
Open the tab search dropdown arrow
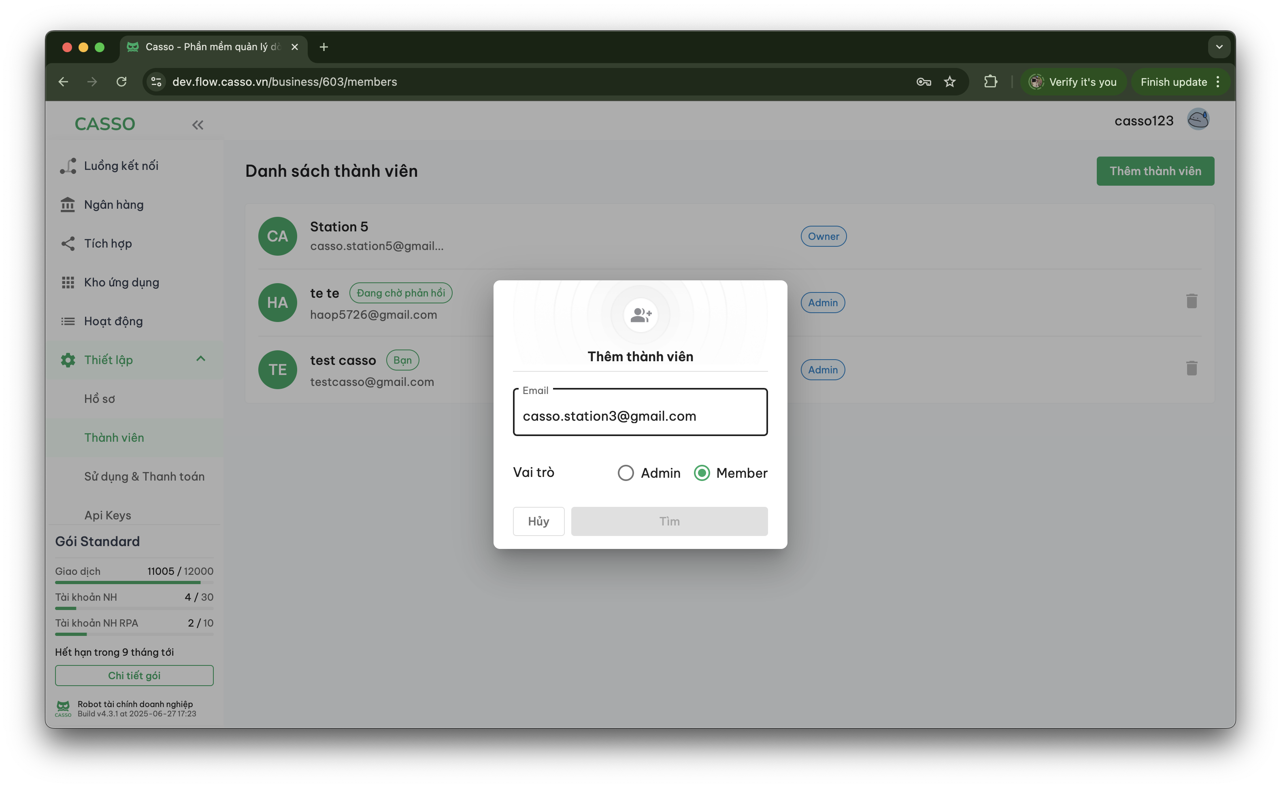[1219, 47]
